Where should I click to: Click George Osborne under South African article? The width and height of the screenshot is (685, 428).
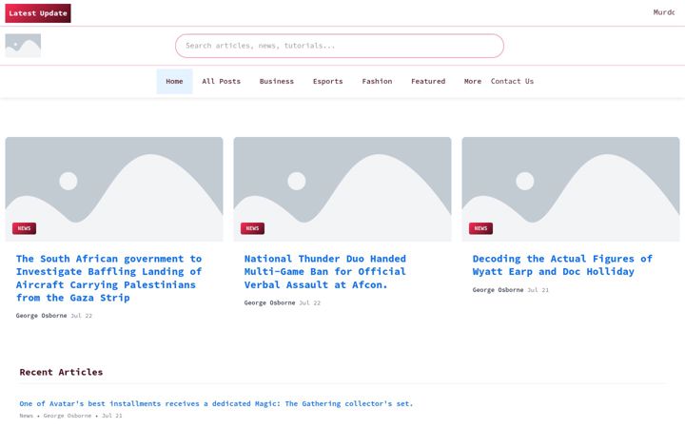(42, 316)
